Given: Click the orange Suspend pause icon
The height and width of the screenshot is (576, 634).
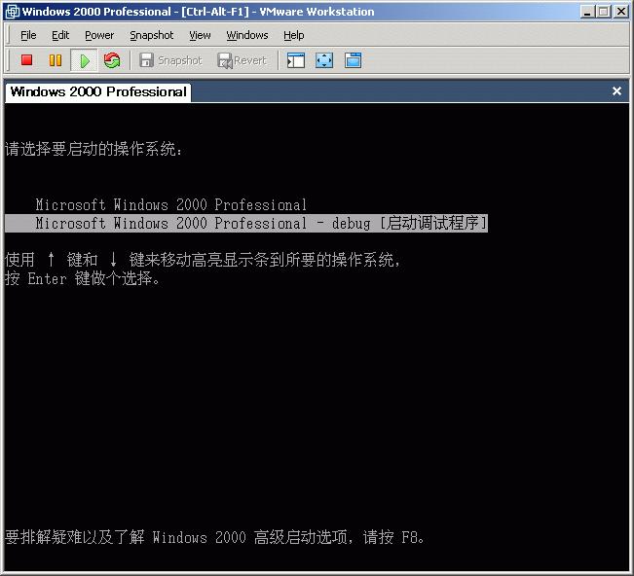Looking at the screenshot, I should (x=56, y=60).
